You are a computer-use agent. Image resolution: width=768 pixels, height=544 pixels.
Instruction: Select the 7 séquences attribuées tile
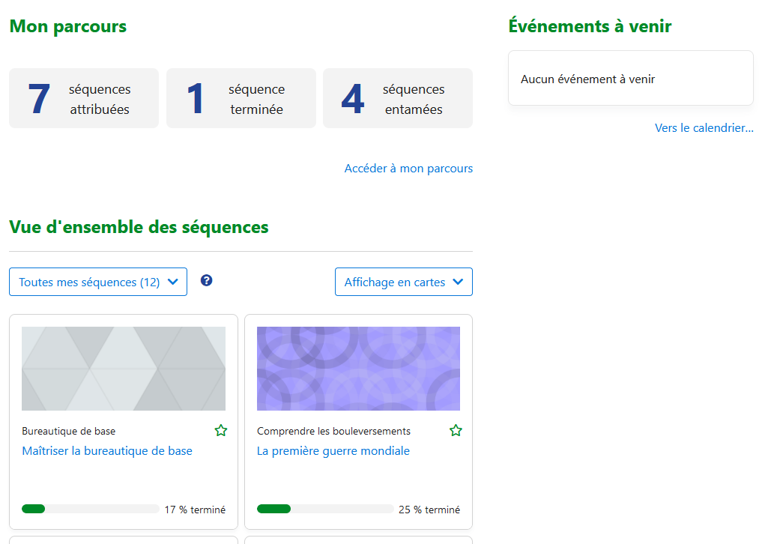coord(84,99)
